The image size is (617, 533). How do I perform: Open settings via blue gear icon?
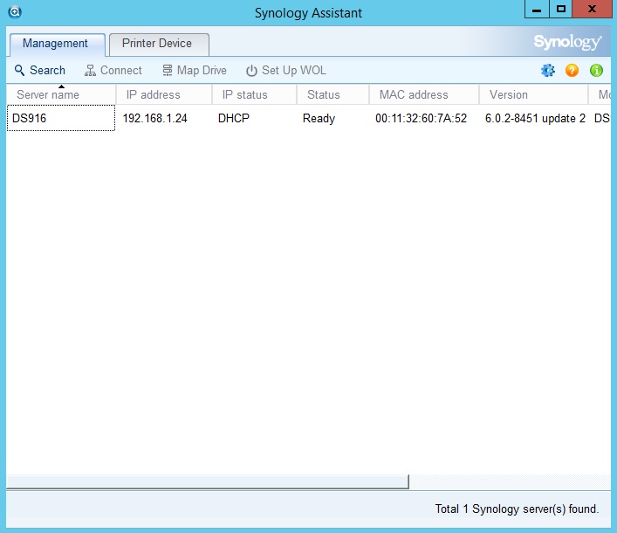pyautogui.click(x=547, y=71)
